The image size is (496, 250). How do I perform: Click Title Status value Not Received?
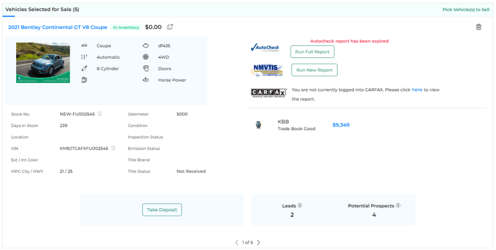tap(191, 171)
